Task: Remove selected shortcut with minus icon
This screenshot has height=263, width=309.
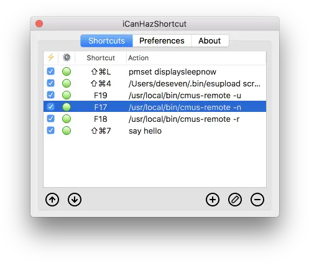Action: coord(257,200)
